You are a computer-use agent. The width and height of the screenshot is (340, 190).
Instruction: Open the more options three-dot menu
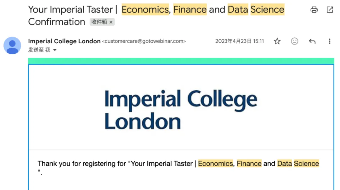click(x=329, y=41)
